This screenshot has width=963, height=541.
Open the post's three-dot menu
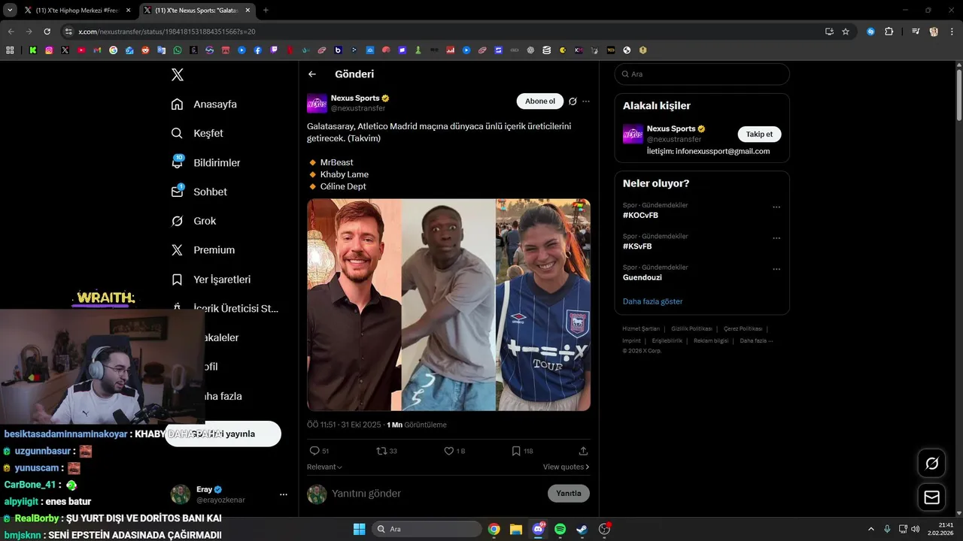[586, 101]
